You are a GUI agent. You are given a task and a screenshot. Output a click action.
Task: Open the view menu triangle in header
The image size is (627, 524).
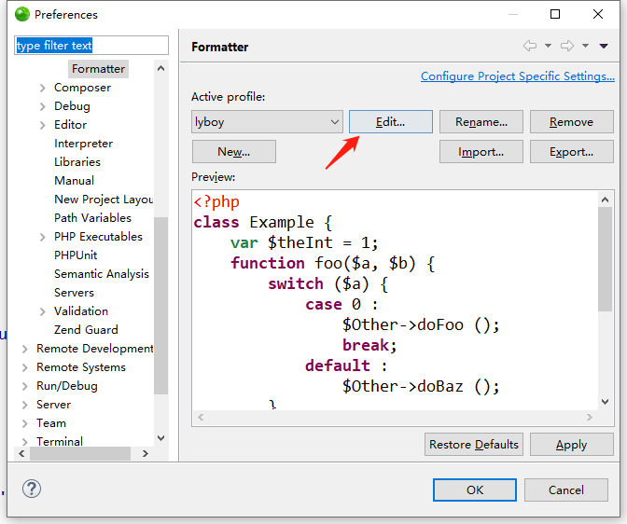(x=604, y=46)
